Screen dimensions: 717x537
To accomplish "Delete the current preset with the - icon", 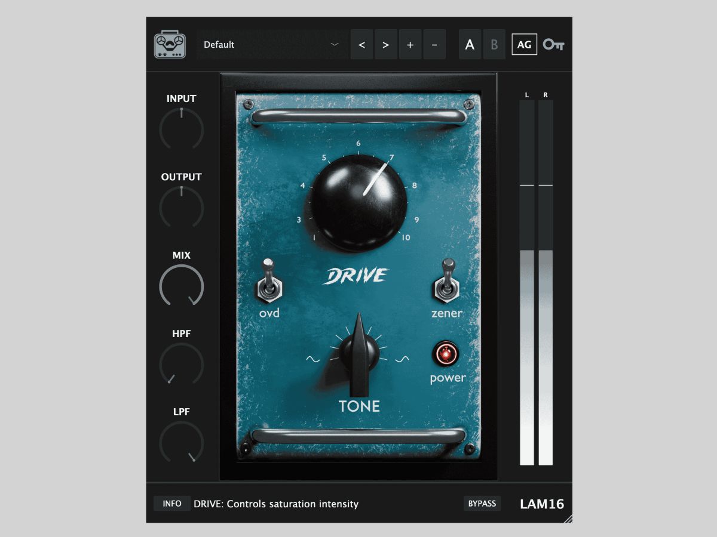I will tap(434, 44).
